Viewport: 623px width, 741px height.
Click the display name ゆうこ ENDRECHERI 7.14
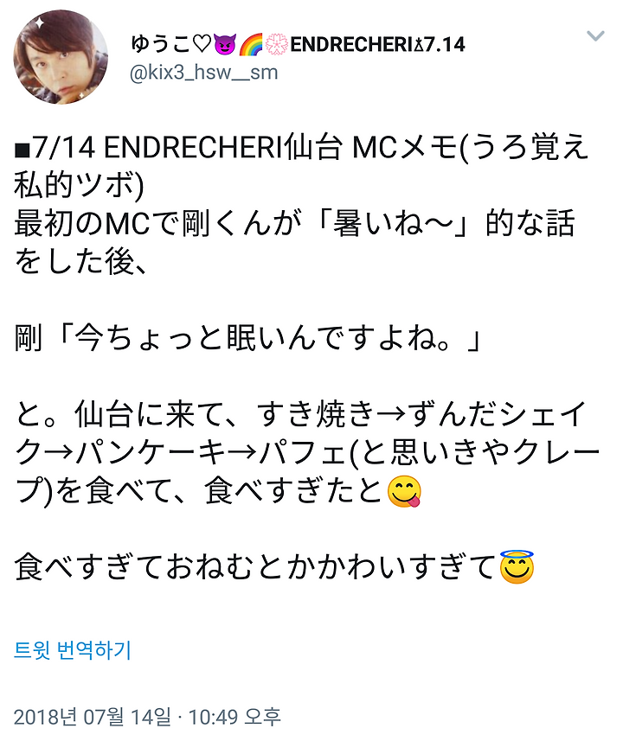point(298,44)
